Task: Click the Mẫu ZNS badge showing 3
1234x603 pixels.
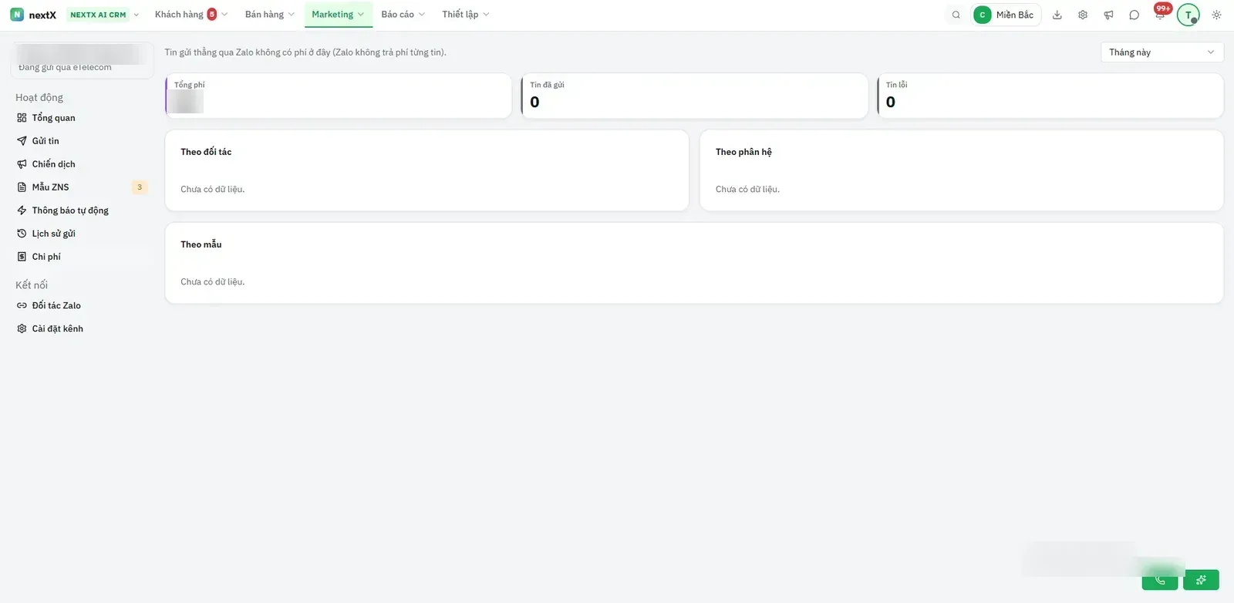Action: pyautogui.click(x=140, y=187)
